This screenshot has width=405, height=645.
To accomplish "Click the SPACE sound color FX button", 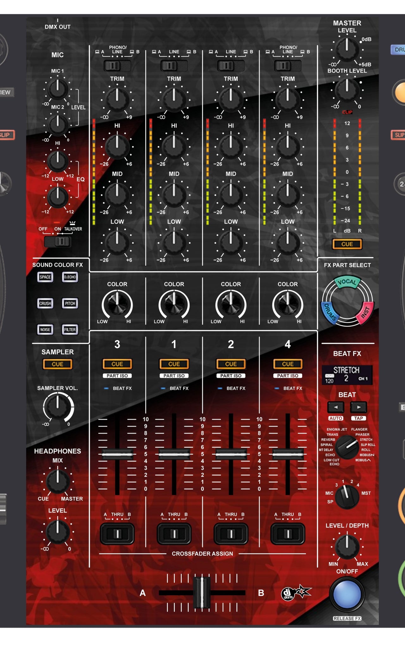I will coord(45,277).
